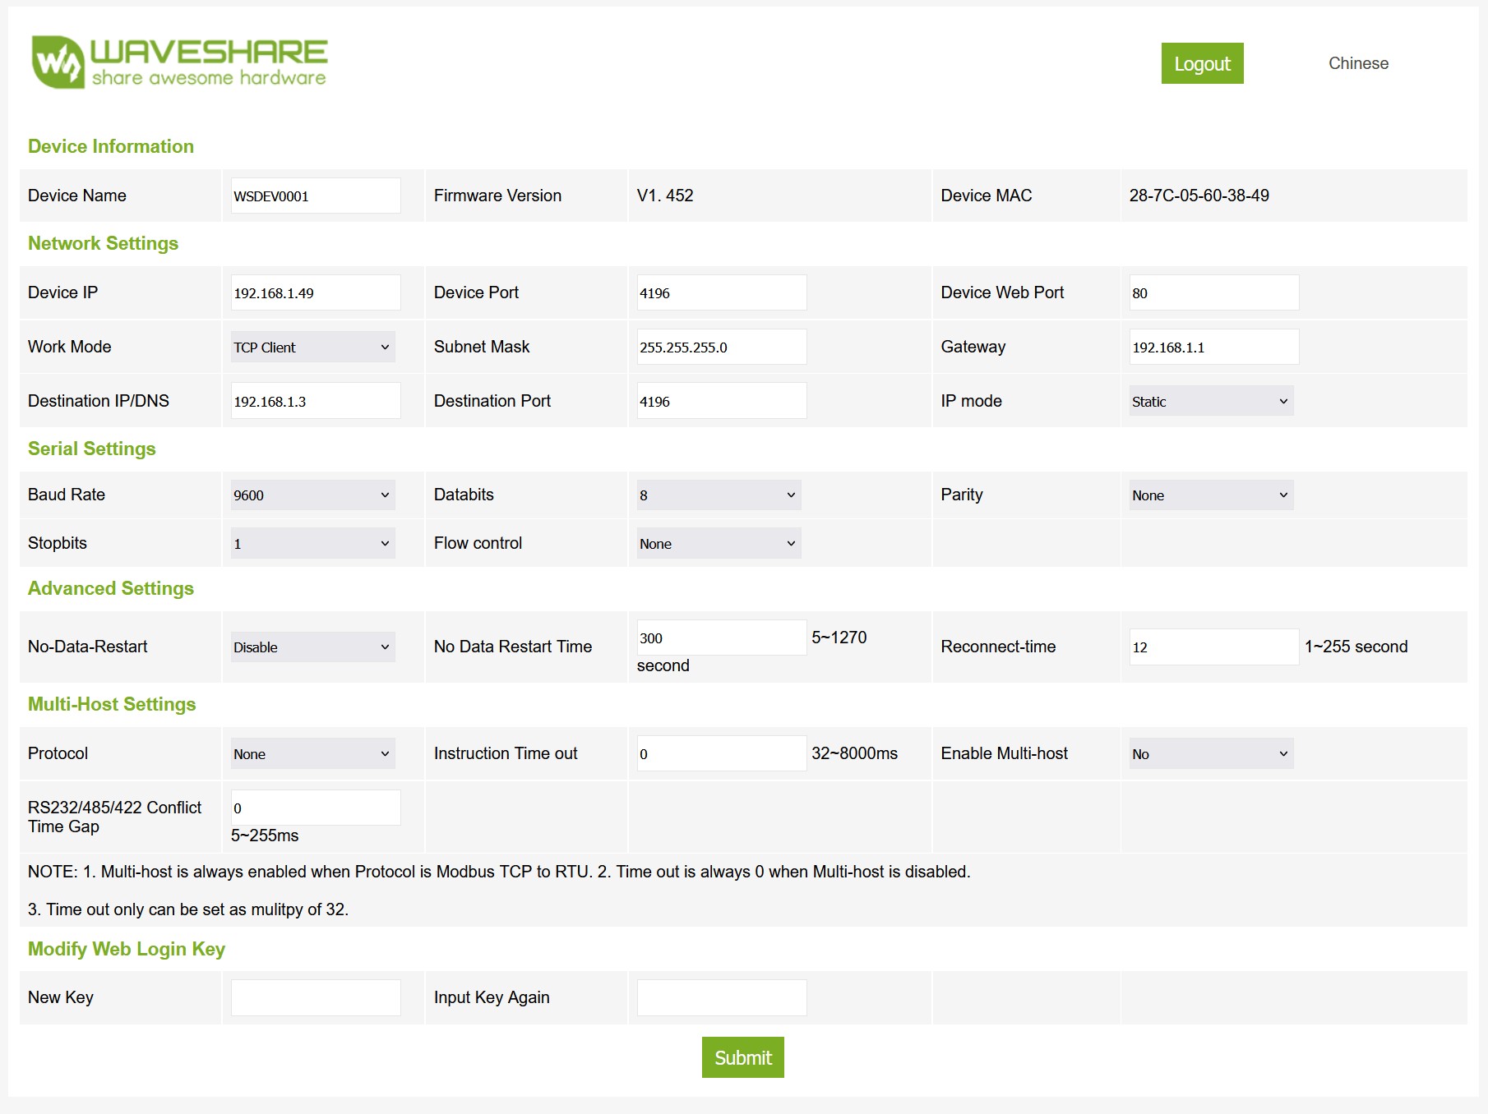Click the Destination Port input field
This screenshot has height=1114, width=1488.
point(721,400)
